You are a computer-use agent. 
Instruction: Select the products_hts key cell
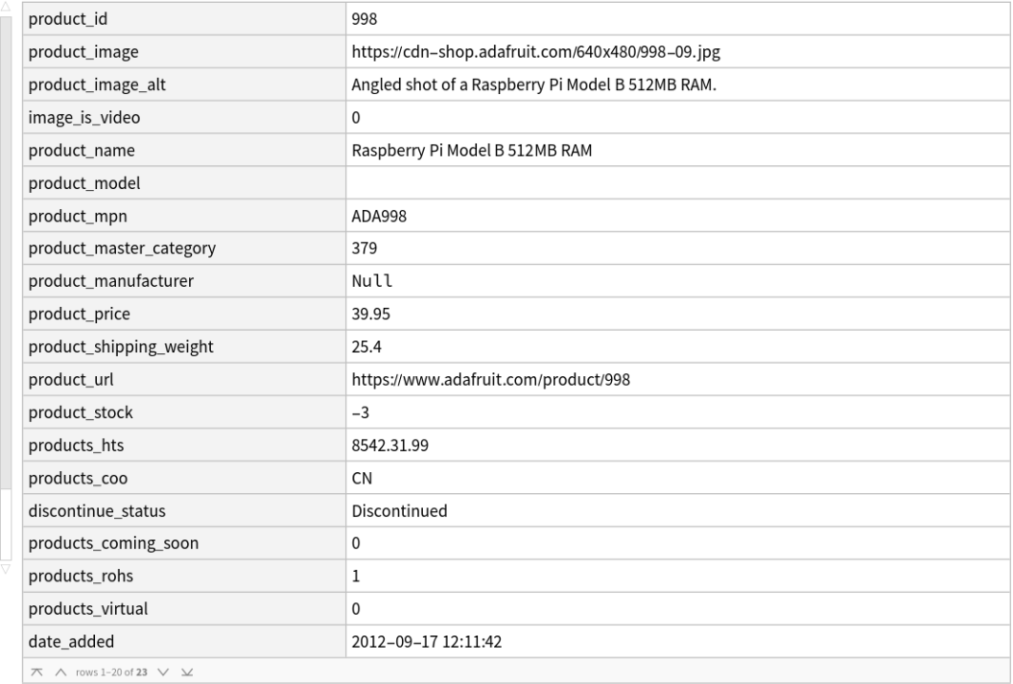click(181, 446)
